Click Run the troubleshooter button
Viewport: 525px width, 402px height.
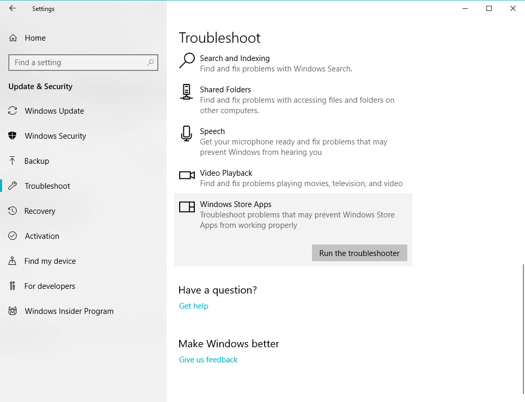click(359, 253)
